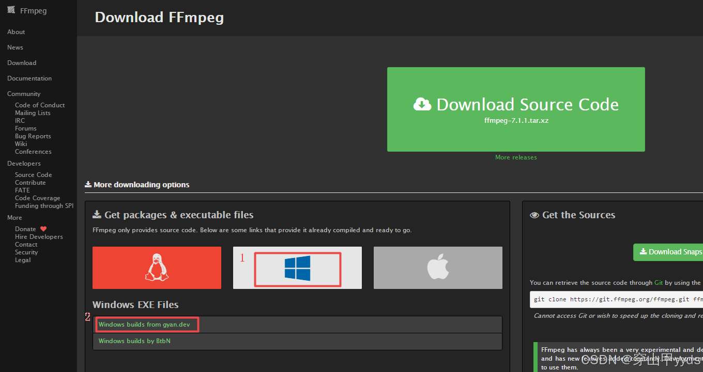
Task: Open News in the sidebar
Action: pyautogui.click(x=15, y=47)
